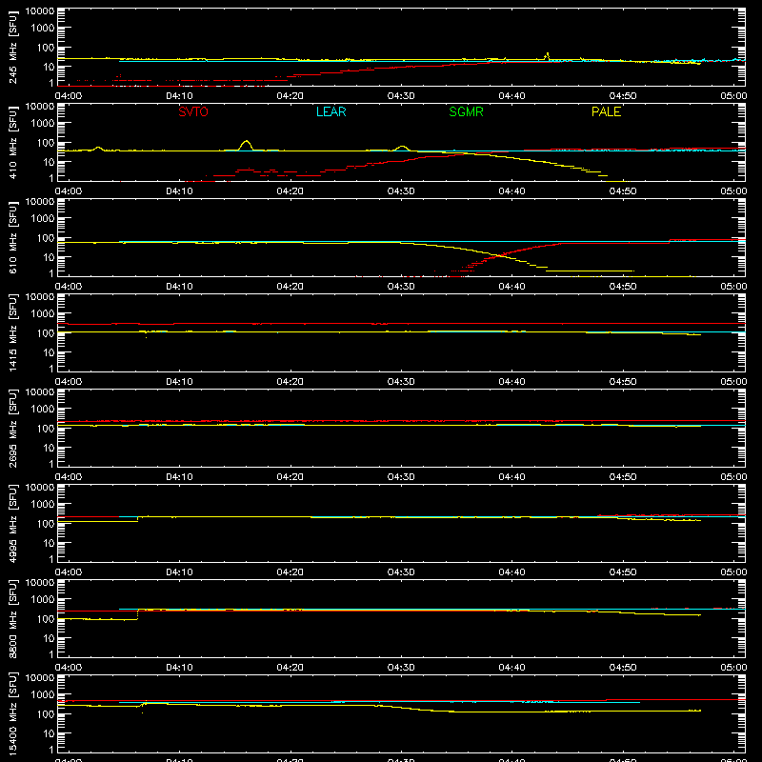
Task: Click the red SVTO station legend label
Action: 193,111
